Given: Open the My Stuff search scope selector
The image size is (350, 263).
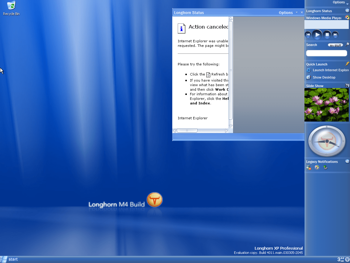Looking at the screenshot, I should pyautogui.click(x=335, y=45).
